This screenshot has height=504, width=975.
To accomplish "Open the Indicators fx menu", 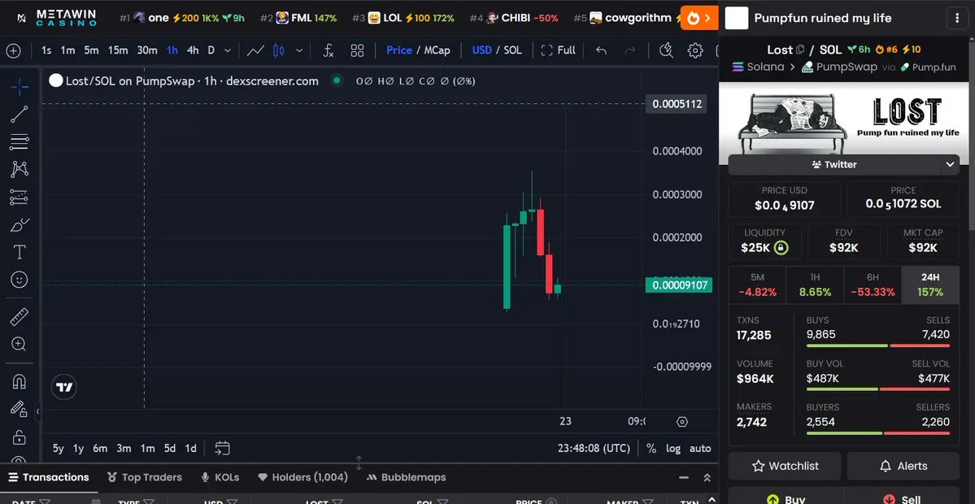I will 329,50.
